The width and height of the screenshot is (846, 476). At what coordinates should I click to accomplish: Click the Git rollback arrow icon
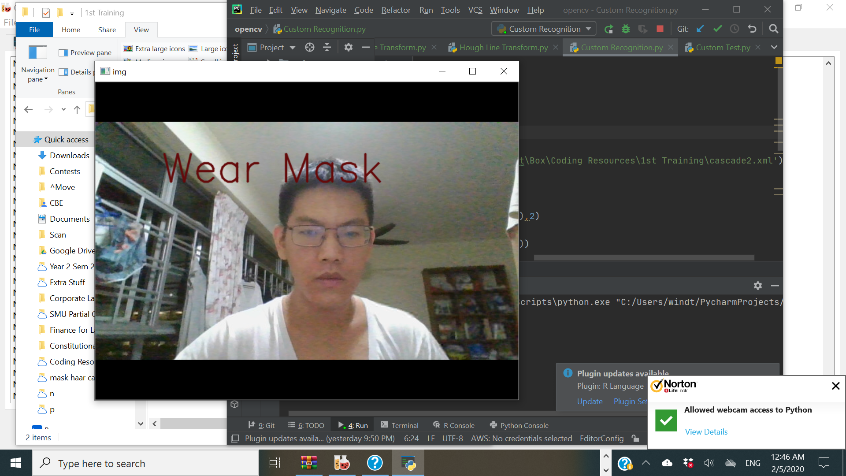[x=752, y=29]
